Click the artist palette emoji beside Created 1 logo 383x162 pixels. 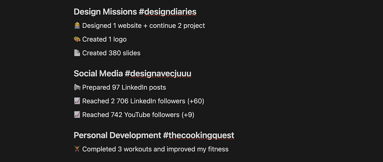pos(77,39)
